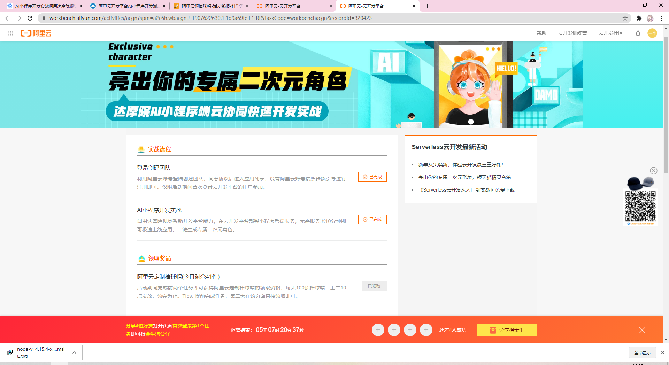Open a new browser tab
Image resolution: width=669 pixels, height=365 pixels.
pos(427,6)
